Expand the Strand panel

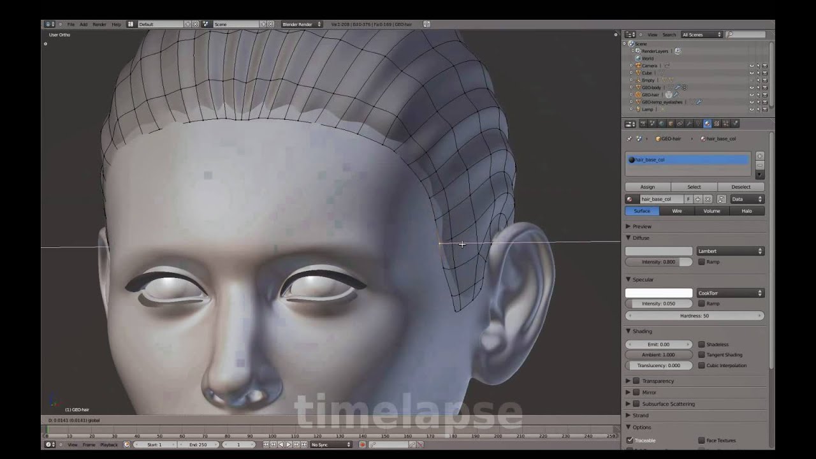click(628, 415)
